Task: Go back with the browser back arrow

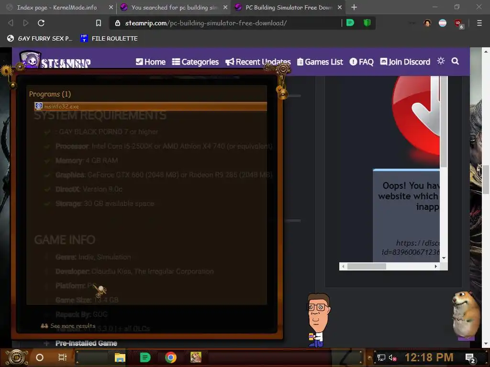Action: pyautogui.click(x=11, y=23)
